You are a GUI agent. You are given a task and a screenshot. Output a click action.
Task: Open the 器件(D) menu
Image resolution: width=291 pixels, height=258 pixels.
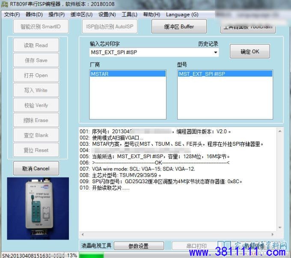[34, 15]
